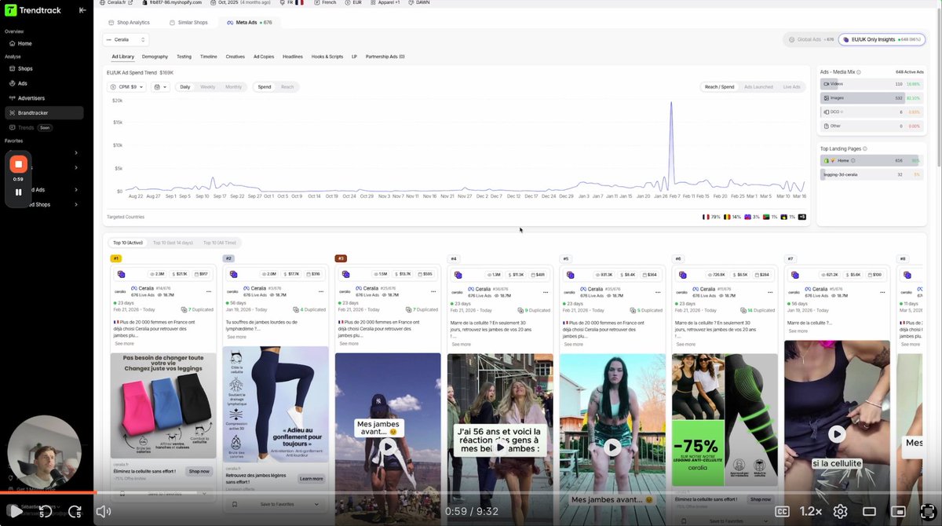The height and width of the screenshot is (526, 942).
Task: Open the video player settings gear
Action: (x=840, y=511)
